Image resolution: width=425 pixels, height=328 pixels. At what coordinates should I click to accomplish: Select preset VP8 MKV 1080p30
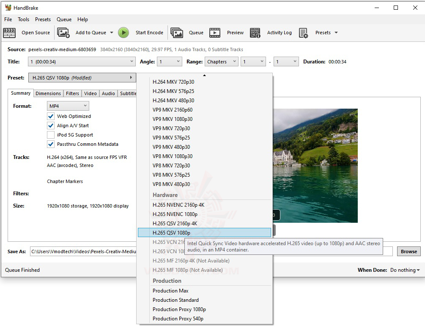point(204,156)
